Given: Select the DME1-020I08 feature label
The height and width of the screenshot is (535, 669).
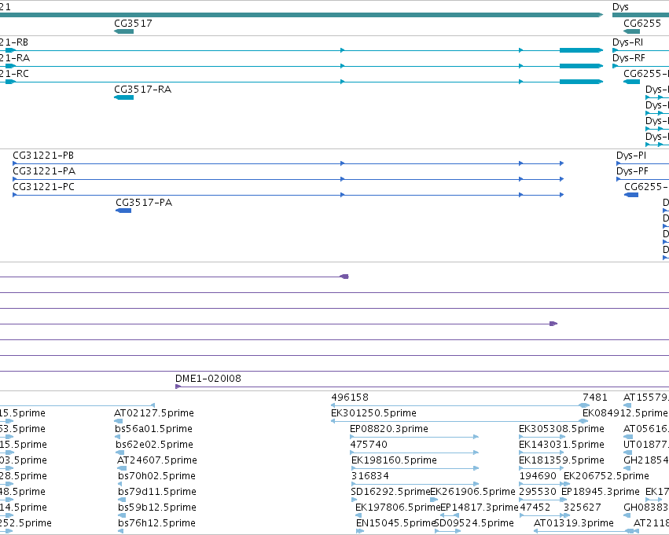Looking at the screenshot, I should (208, 379).
